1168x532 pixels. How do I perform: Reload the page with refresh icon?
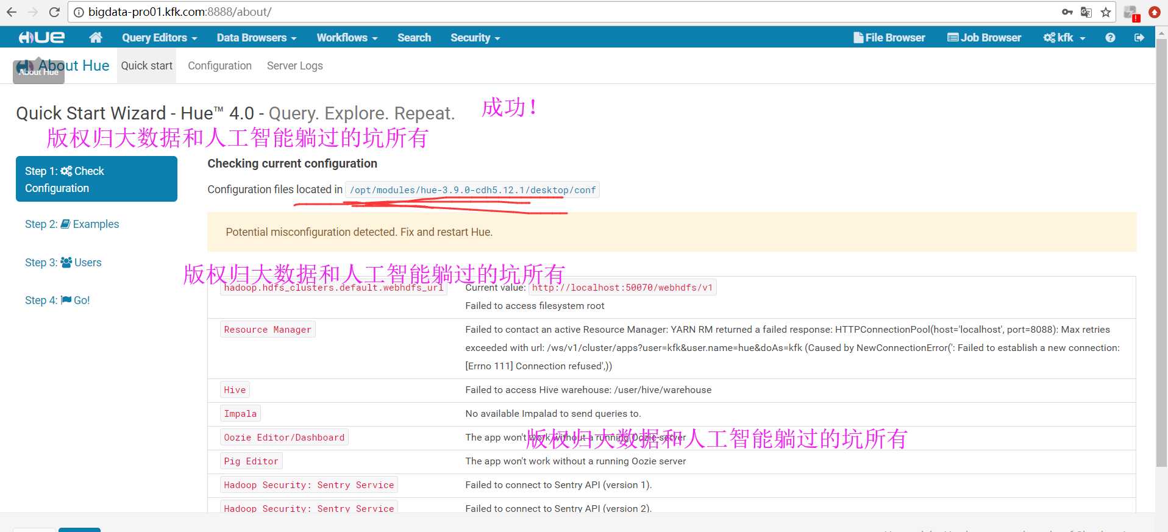pyautogui.click(x=54, y=12)
